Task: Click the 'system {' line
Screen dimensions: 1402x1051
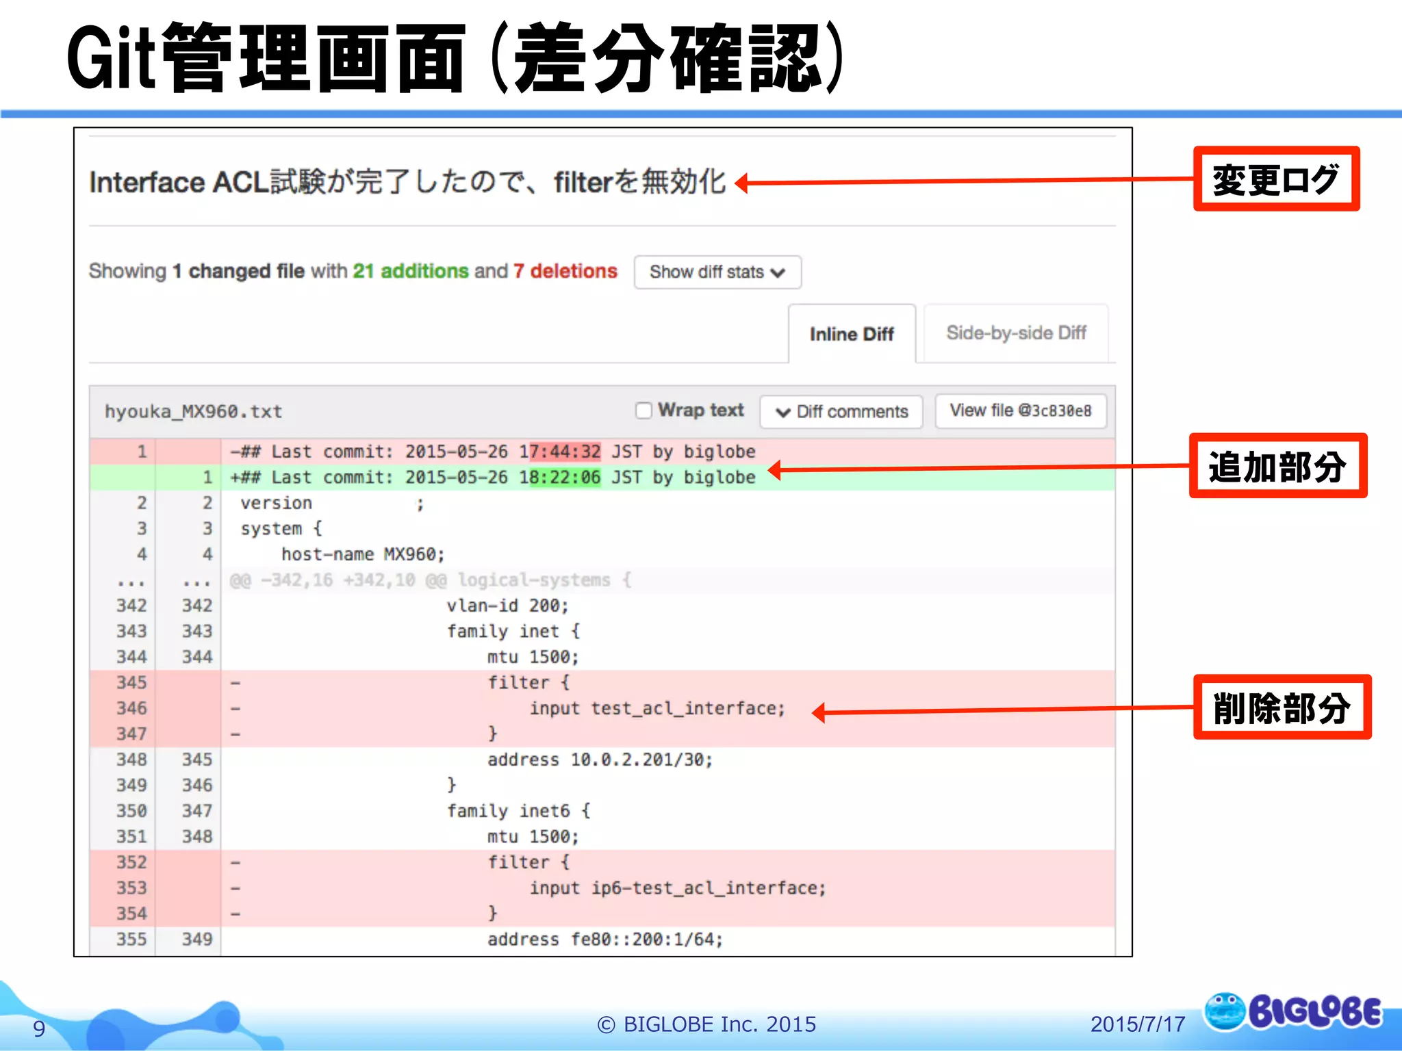Action: pos(602,529)
